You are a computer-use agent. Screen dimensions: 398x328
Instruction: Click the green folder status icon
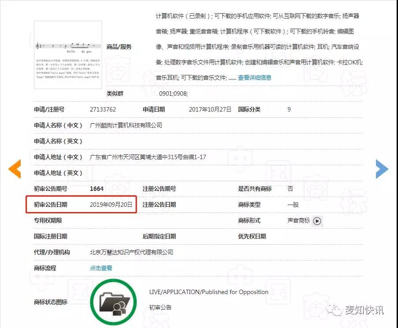tap(112, 302)
